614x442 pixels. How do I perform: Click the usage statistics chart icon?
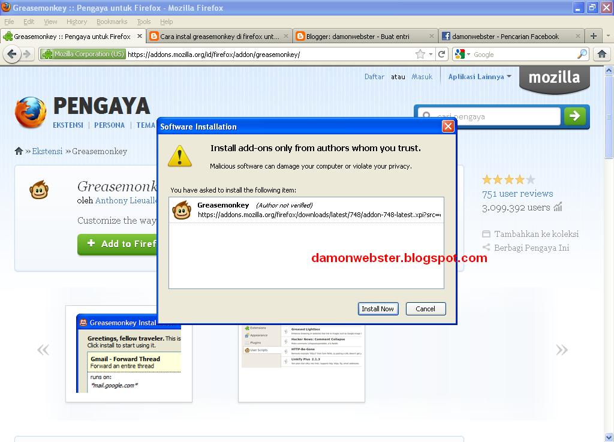click(558, 207)
